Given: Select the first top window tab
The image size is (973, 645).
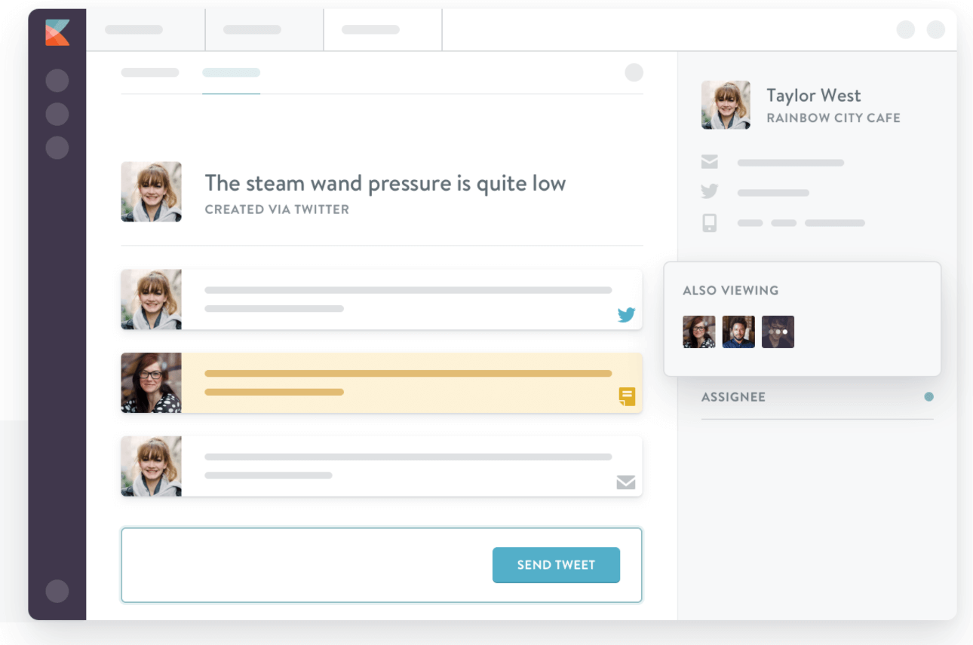Looking at the screenshot, I should tap(146, 30).
